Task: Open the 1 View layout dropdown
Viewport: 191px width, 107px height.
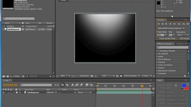Action: [x=147, y=76]
